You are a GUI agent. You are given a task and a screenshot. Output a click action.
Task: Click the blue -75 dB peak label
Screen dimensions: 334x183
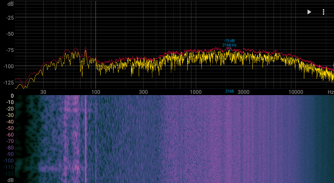pos(229,41)
